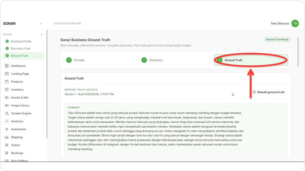
Task: Click the SONAR logo
Action: pos(9,24)
